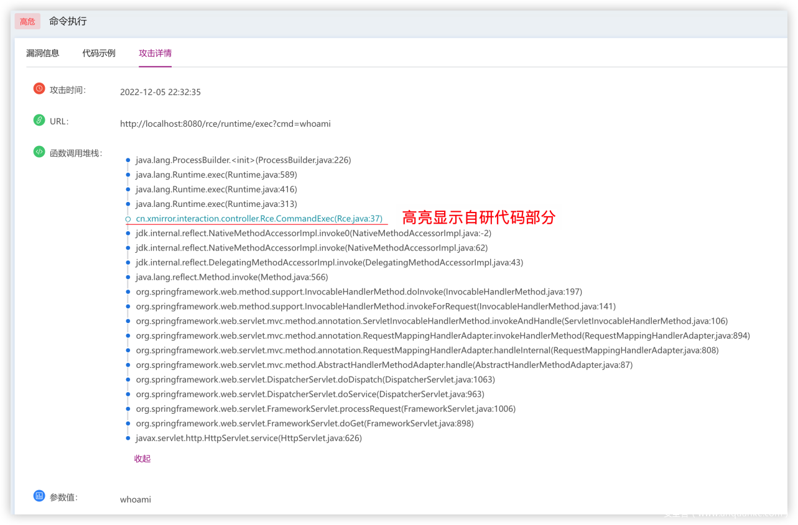The height and width of the screenshot is (525, 798).
Task: Click the FrameworkServlet.doGet stack line
Action: (305, 424)
